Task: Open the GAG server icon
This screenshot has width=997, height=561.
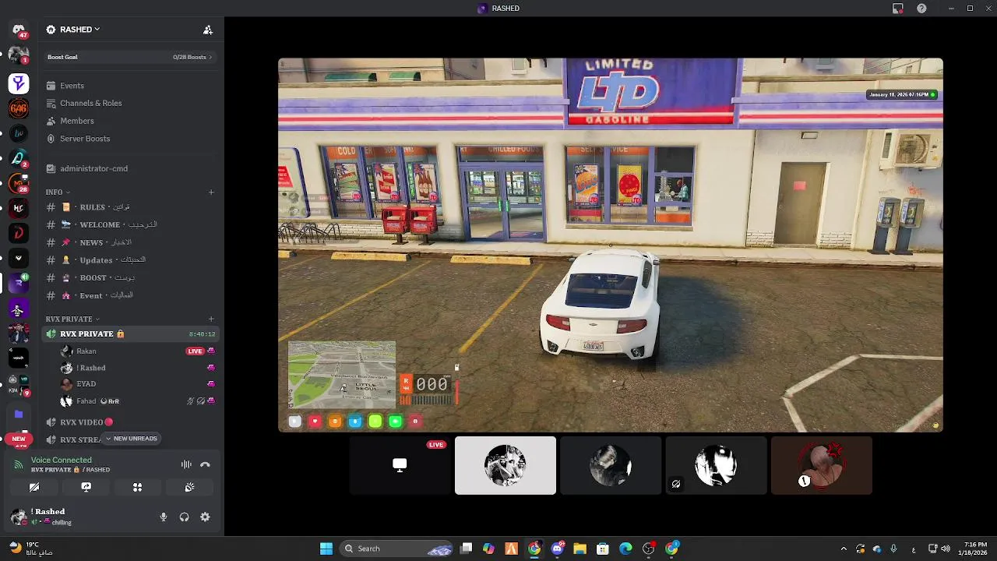Action: [19, 108]
